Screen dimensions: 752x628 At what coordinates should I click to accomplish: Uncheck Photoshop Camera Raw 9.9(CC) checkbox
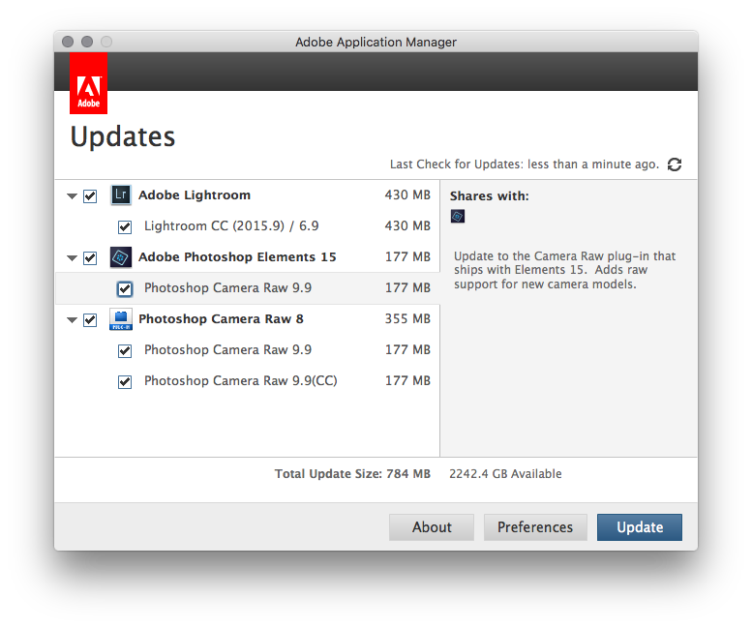point(125,381)
